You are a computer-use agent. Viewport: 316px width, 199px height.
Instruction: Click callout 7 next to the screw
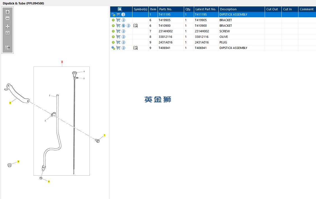(104, 135)
